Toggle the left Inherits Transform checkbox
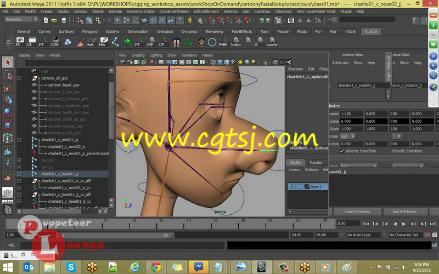 (342, 151)
